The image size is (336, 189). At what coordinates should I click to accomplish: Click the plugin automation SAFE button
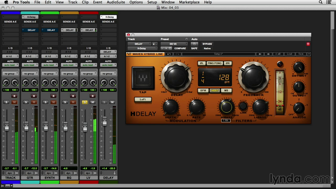(x=194, y=49)
